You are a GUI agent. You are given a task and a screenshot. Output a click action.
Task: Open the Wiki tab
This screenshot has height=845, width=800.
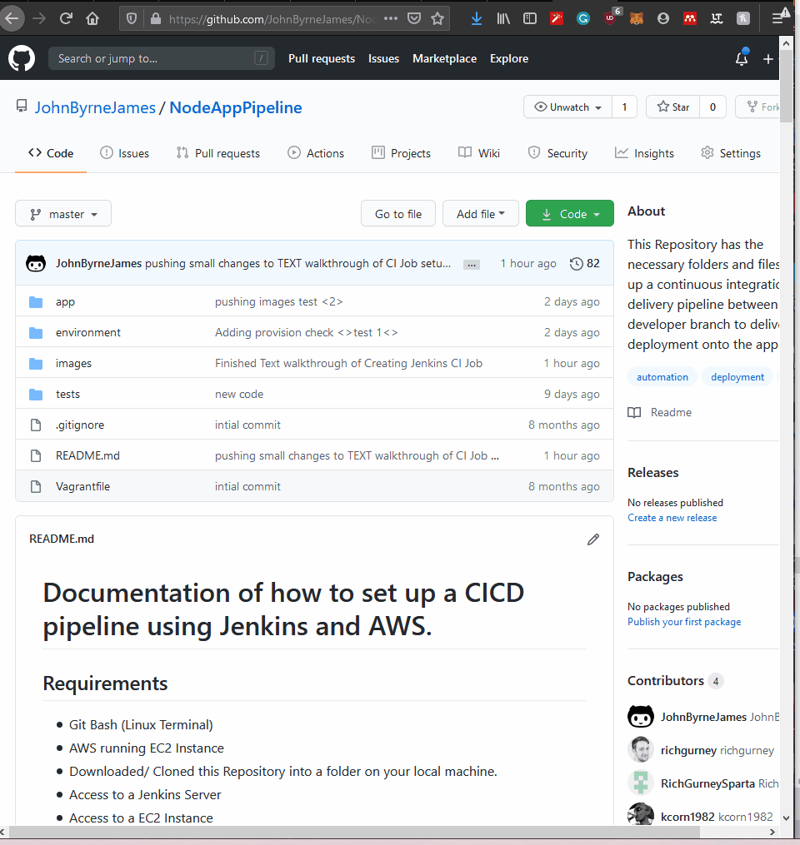[479, 153]
